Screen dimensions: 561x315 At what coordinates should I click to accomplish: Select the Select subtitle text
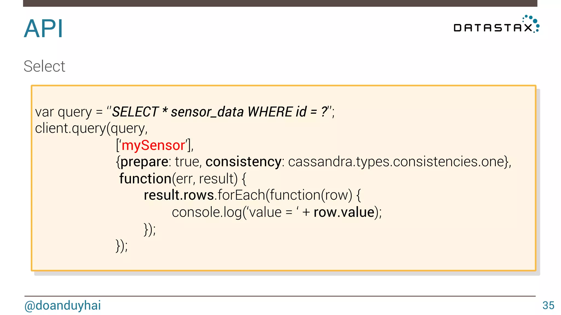(44, 66)
